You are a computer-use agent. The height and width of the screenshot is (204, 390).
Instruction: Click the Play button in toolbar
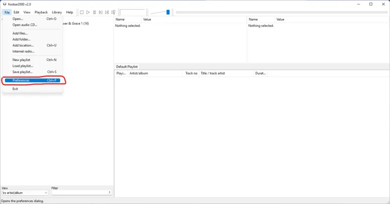point(88,12)
